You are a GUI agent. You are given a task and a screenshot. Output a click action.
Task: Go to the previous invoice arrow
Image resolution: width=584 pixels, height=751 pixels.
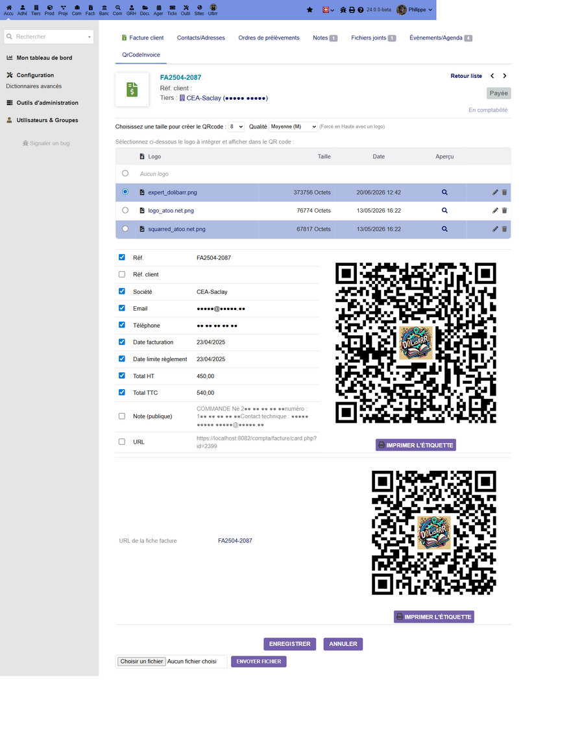(492, 76)
